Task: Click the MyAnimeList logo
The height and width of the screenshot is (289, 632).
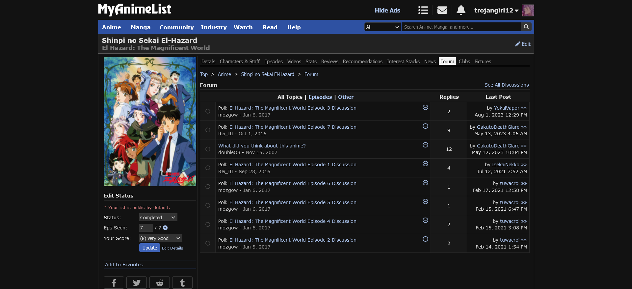Action: point(135,10)
